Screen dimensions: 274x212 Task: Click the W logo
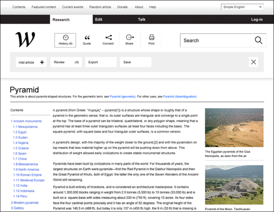coord(25,40)
